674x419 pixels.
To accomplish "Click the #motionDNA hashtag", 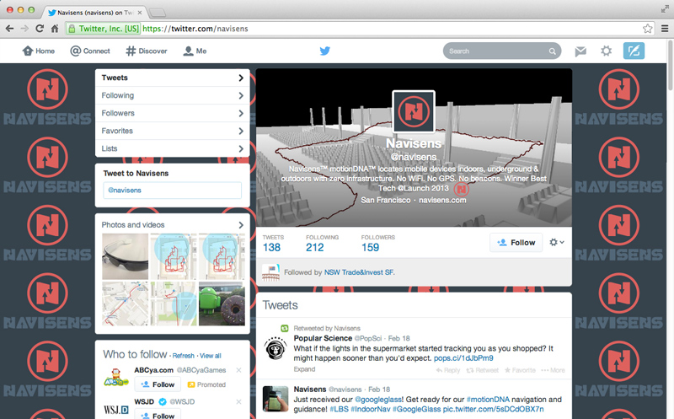I will 488,400.
